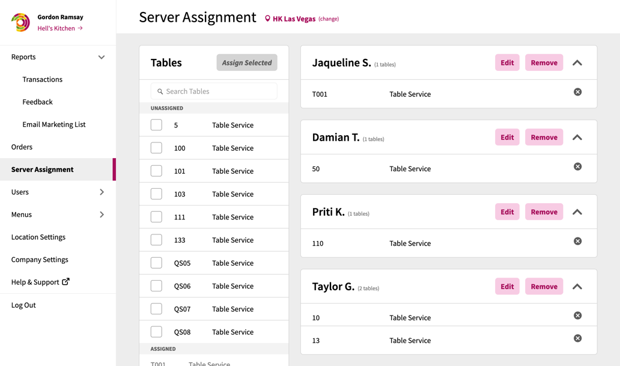Click the Assign Selected button

[246, 62]
